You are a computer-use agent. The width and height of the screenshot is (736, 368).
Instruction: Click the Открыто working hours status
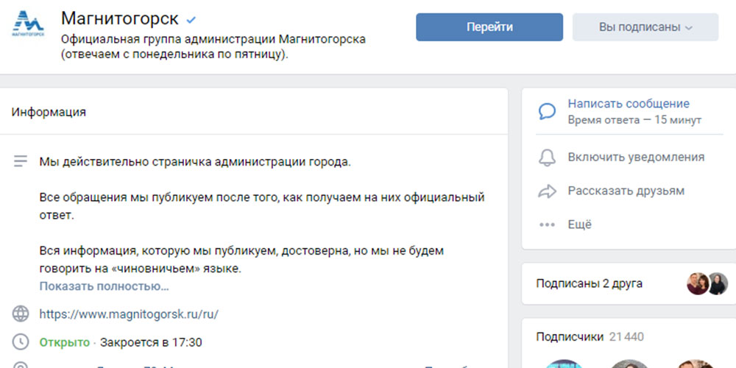click(64, 342)
